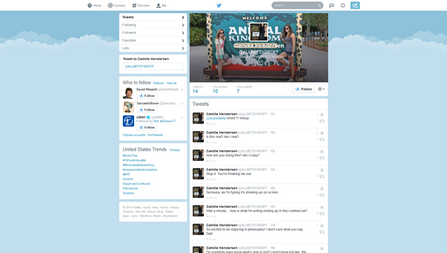Follow David Wastell
This screenshot has height=253, width=447.
(147, 95)
